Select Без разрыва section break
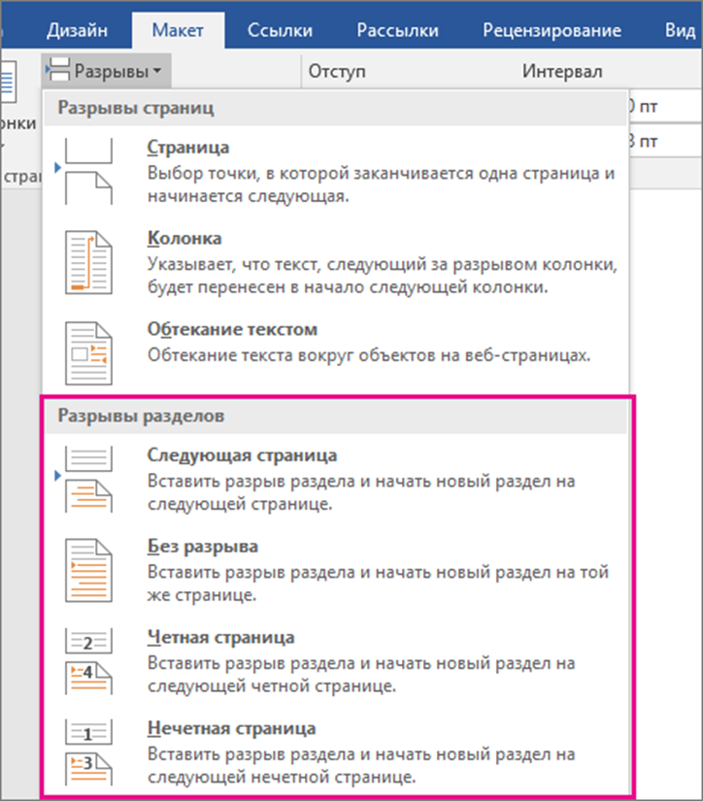The width and height of the screenshot is (703, 801). [x=336, y=571]
